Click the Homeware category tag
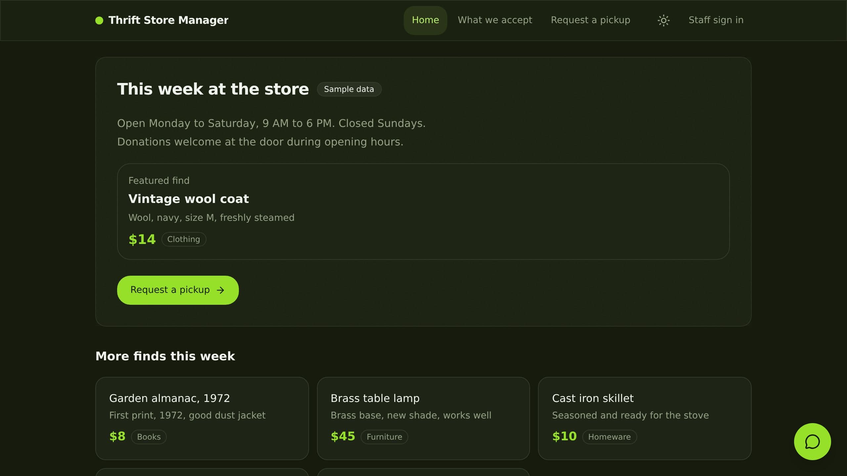Image resolution: width=847 pixels, height=476 pixels. (x=609, y=437)
